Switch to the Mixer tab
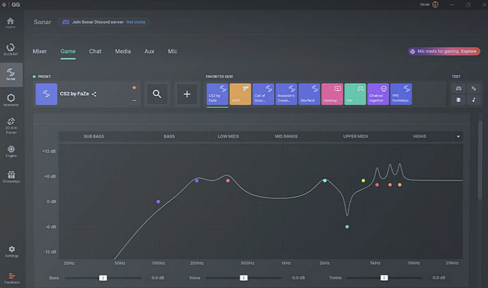This screenshot has height=288, width=488. pyautogui.click(x=40, y=52)
